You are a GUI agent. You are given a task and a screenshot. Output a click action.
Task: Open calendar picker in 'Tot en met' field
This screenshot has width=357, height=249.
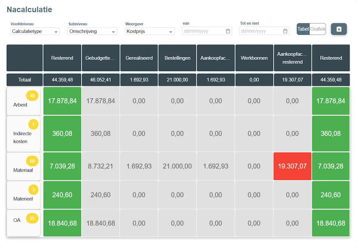(285, 31)
